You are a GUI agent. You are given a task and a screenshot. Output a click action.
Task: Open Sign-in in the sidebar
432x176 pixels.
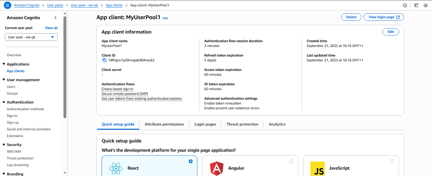click(x=12, y=116)
